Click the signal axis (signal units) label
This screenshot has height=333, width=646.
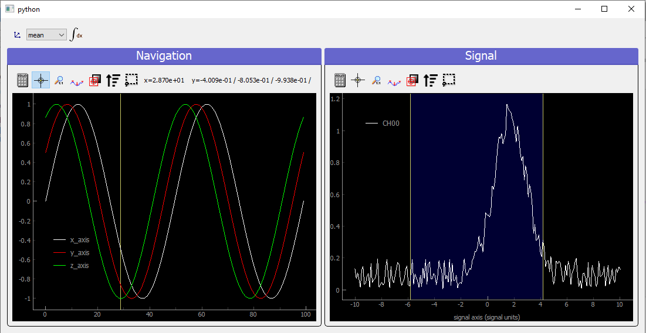(x=486, y=317)
